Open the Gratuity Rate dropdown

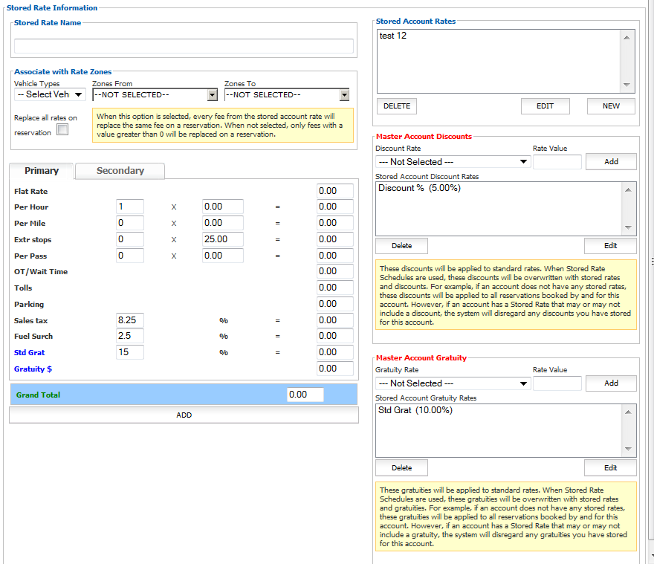(452, 383)
